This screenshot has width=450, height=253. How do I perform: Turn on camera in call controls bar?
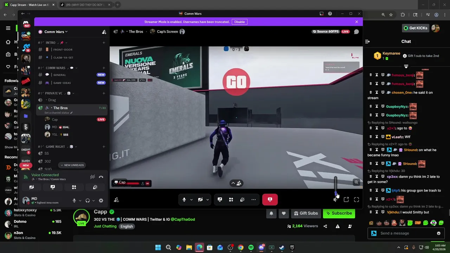coord(200,200)
